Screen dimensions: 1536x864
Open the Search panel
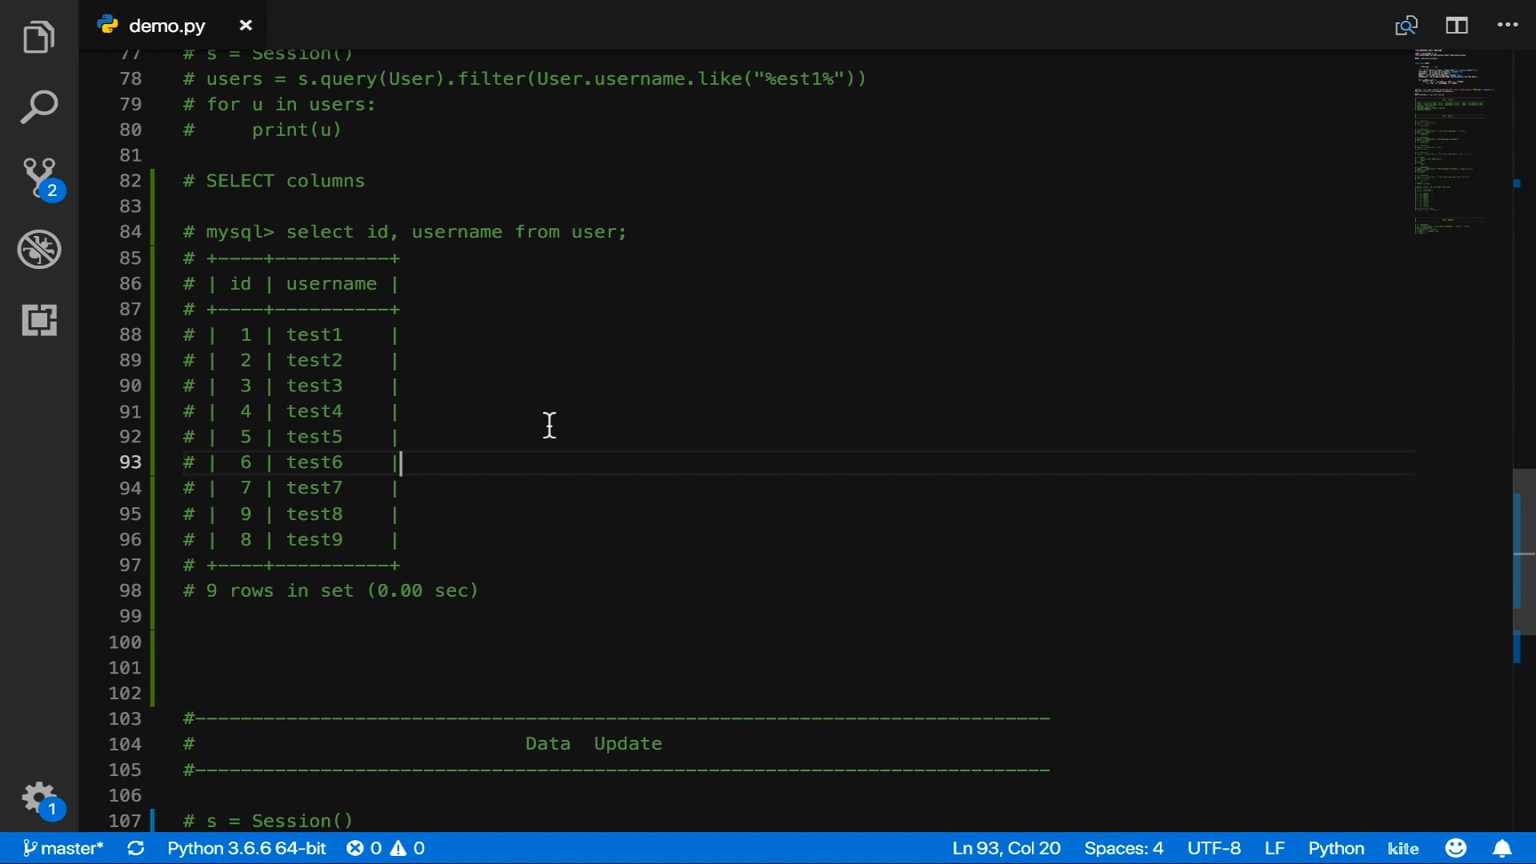(38, 107)
